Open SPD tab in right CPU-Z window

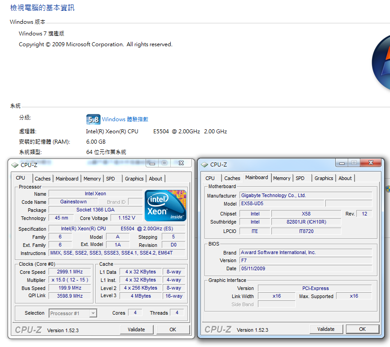click(x=300, y=178)
